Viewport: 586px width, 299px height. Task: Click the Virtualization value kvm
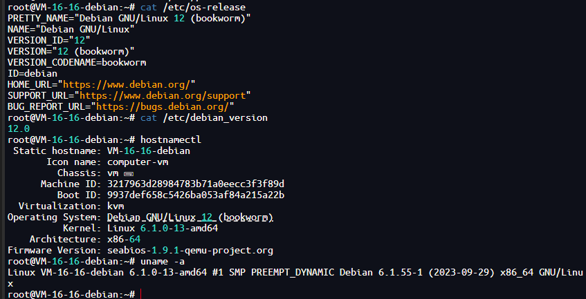click(x=116, y=206)
